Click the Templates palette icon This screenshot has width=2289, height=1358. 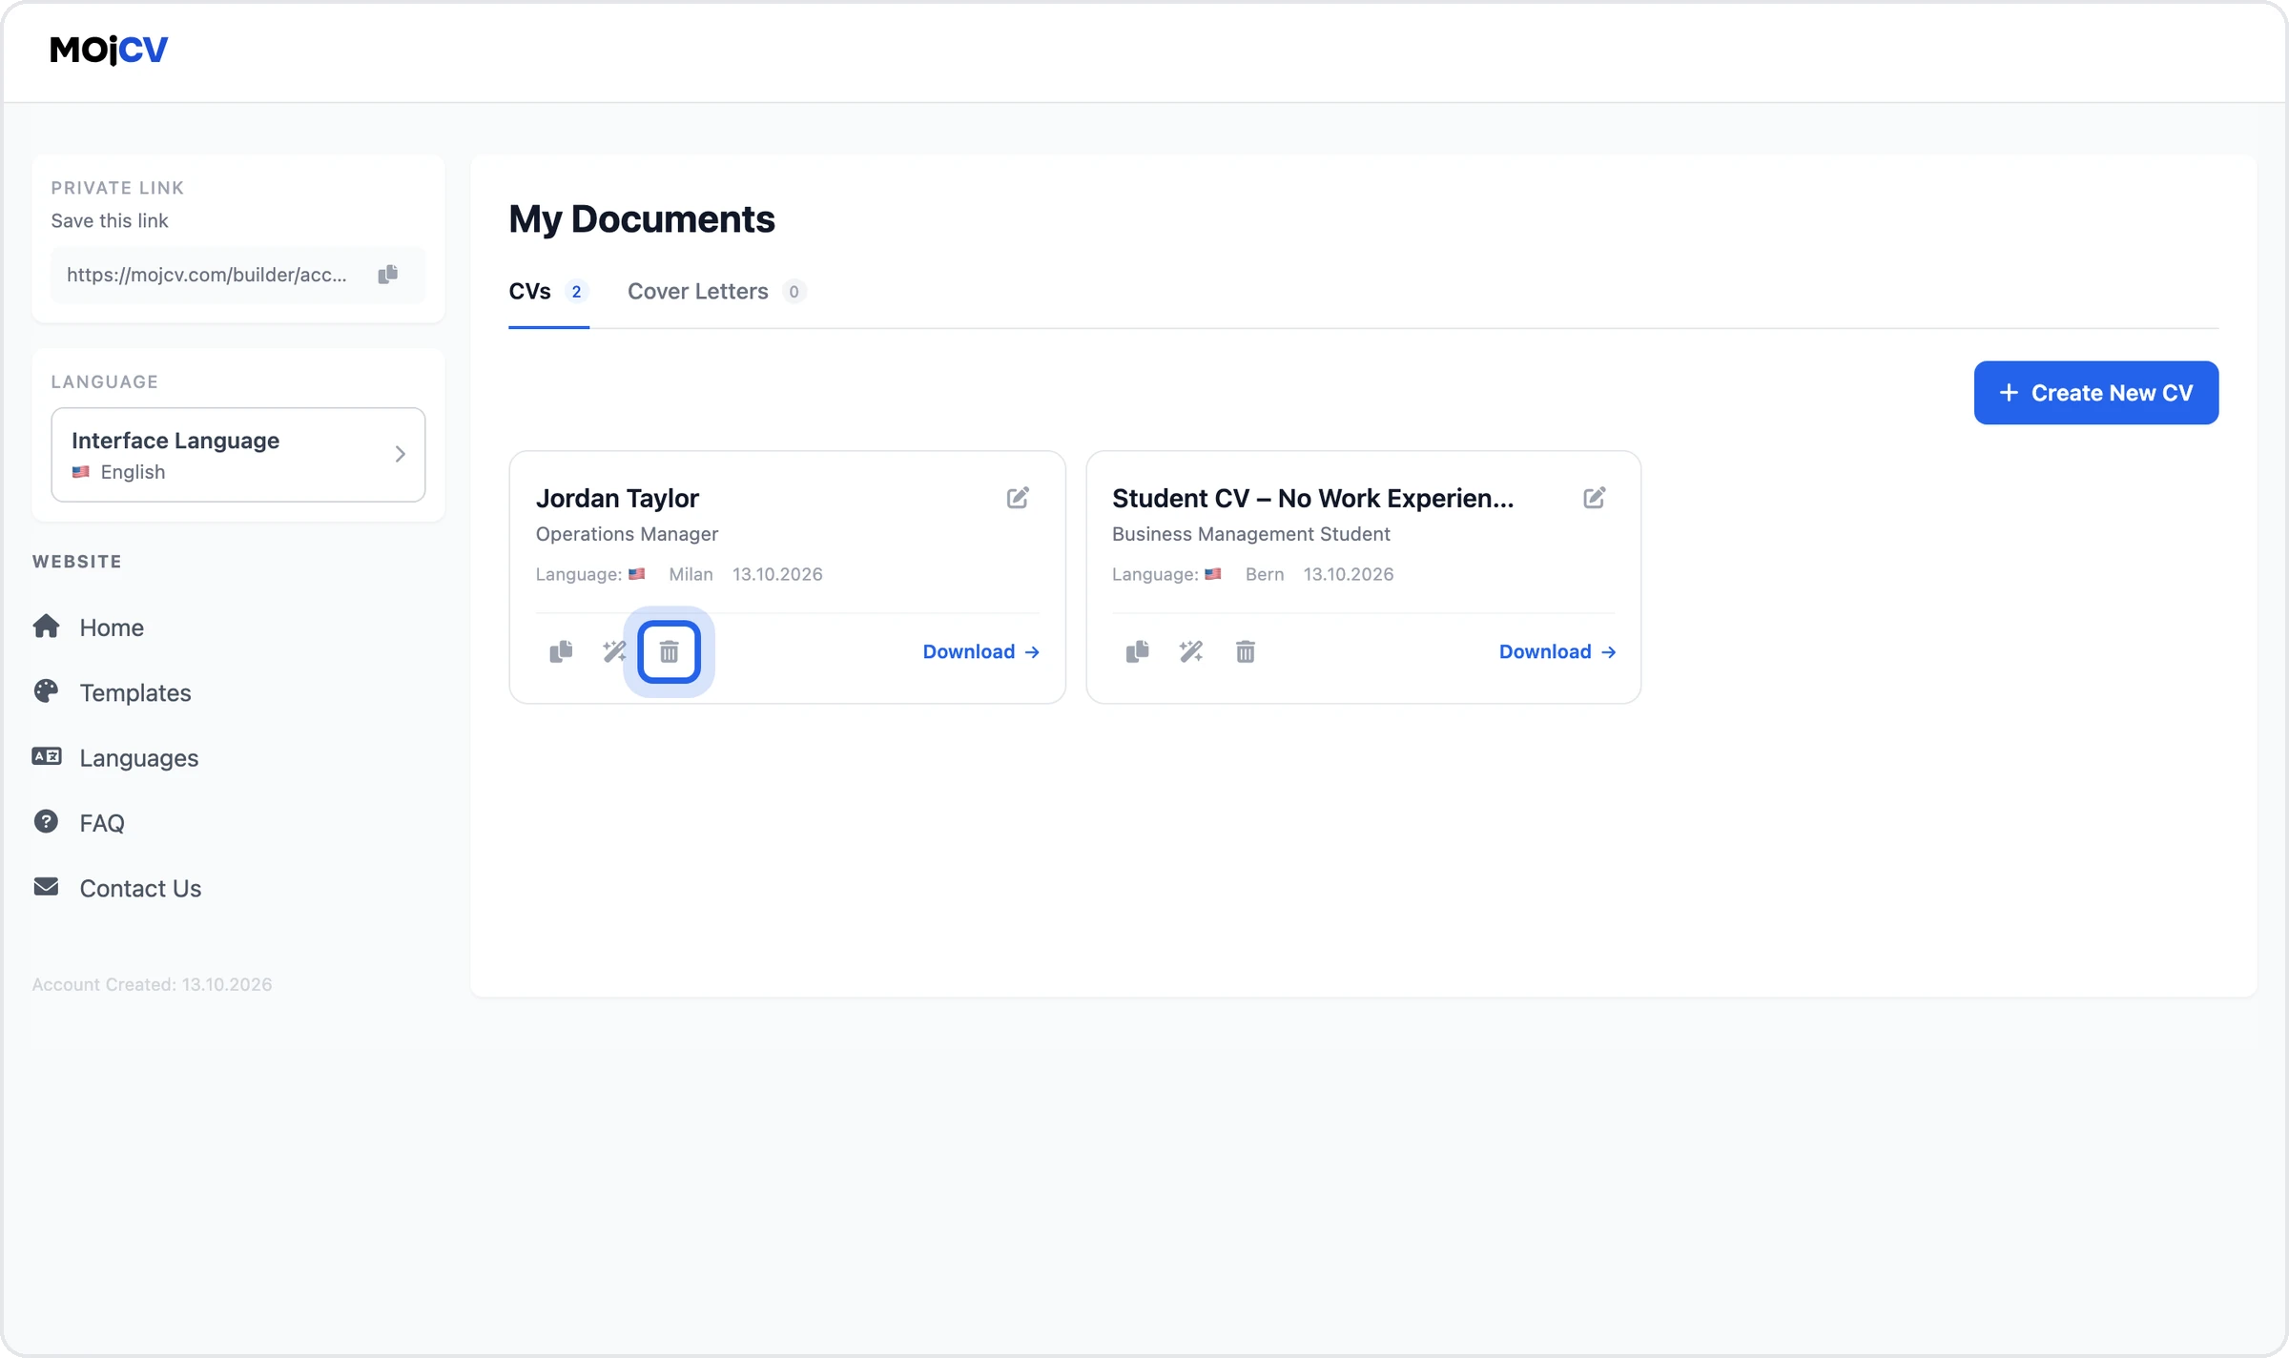(46, 691)
